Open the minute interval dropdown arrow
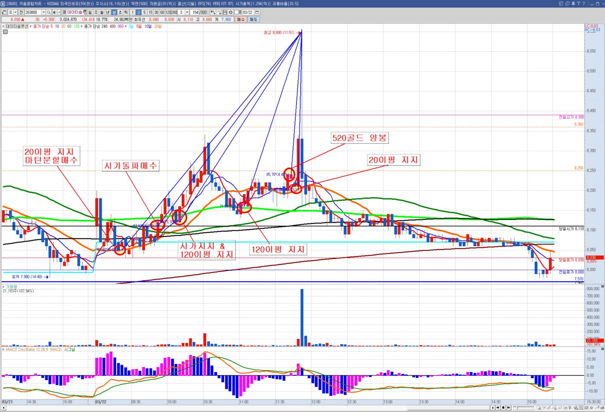 187,12
